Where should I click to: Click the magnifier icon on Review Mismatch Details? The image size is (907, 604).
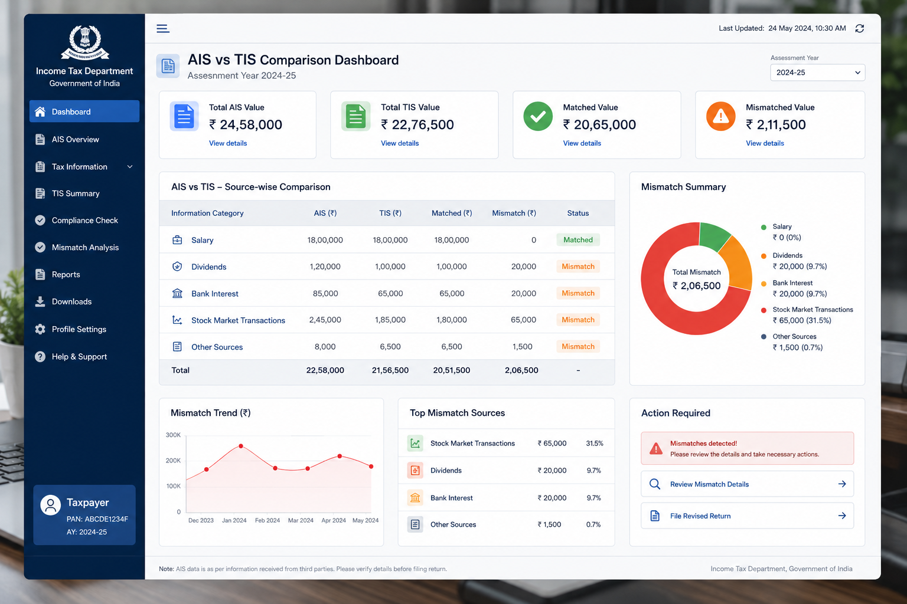655,484
